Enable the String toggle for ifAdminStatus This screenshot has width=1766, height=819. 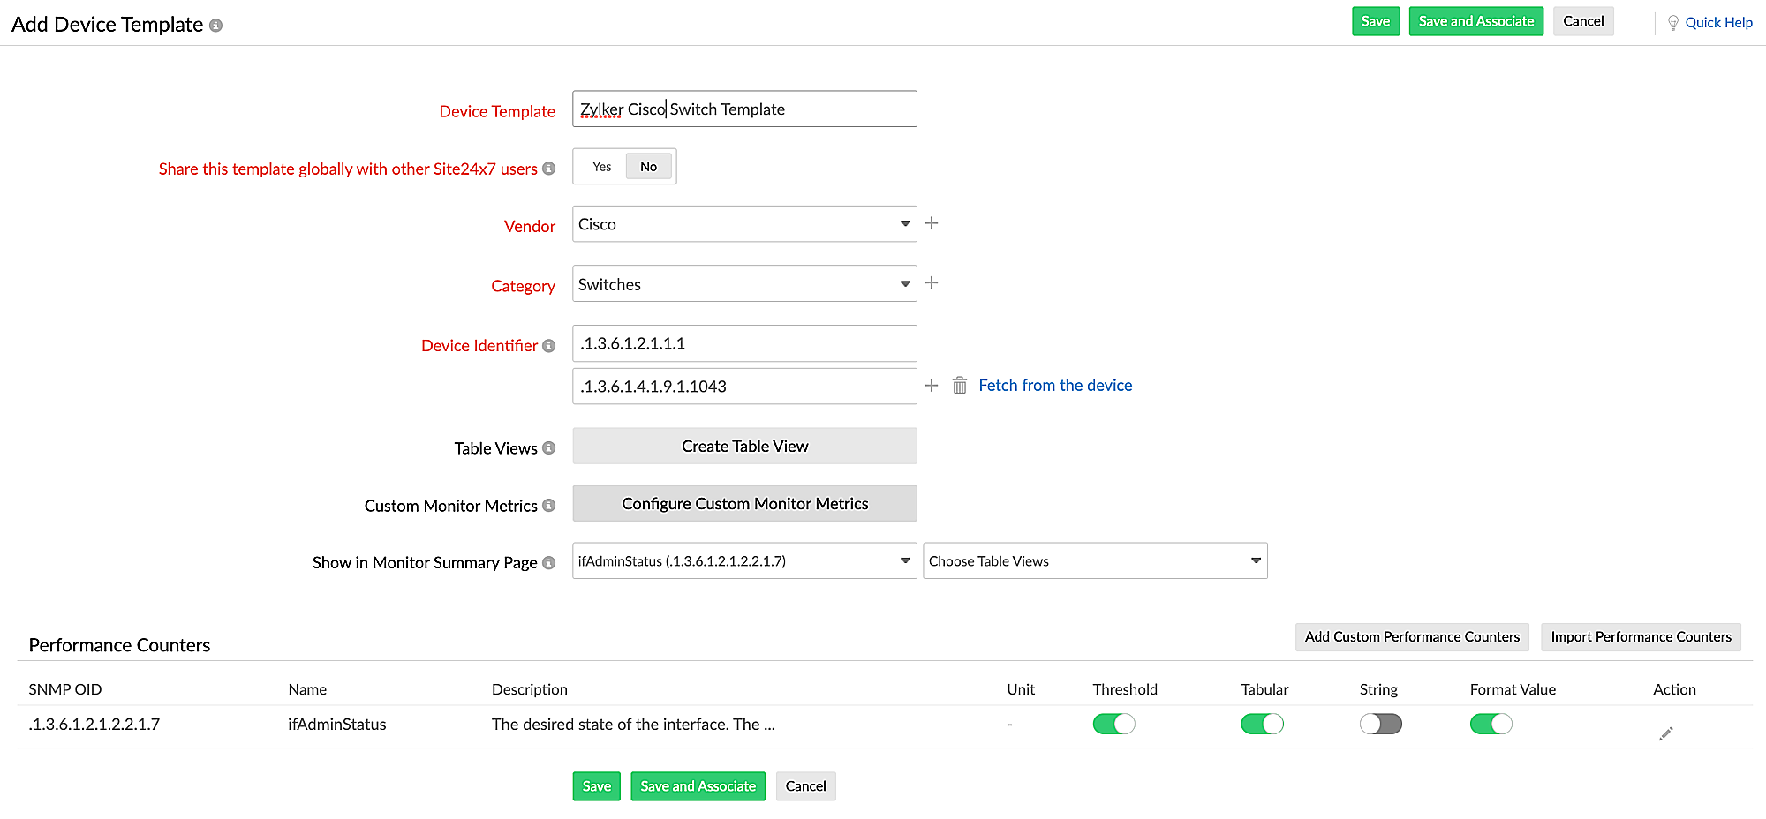[1380, 725]
